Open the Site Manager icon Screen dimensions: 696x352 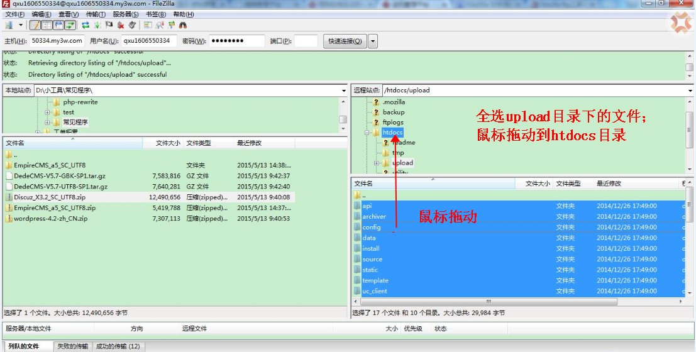point(9,25)
